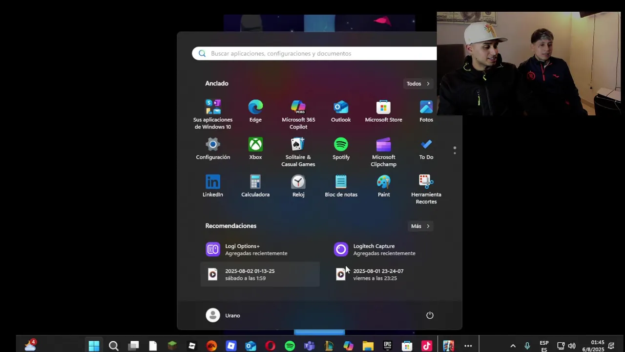Show hidden system tray icons chevron
This screenshot has width=625, height=352.
coord(513,346)
